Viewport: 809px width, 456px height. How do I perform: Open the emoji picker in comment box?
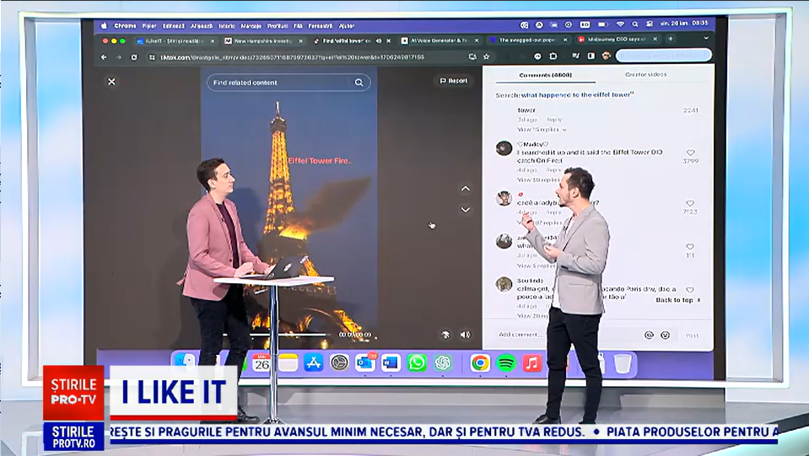tap(665, 335)
